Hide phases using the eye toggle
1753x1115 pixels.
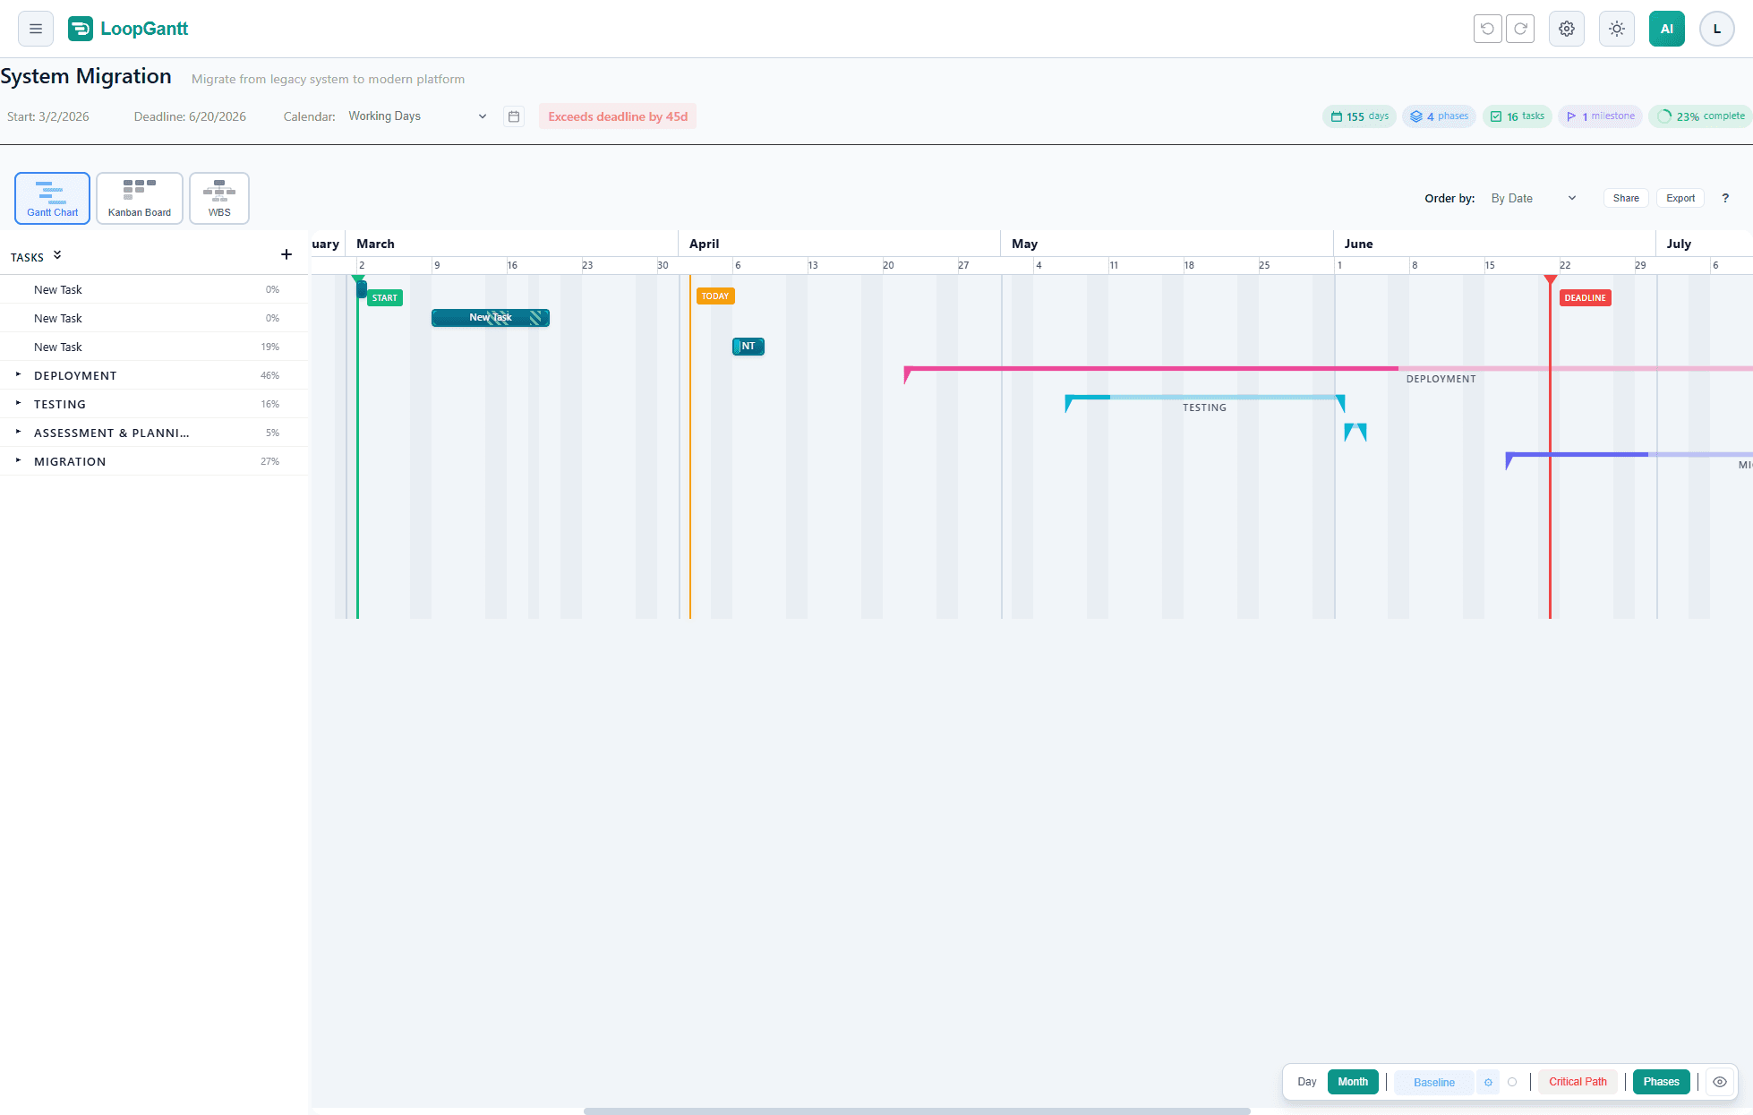coord(1719,1082)
